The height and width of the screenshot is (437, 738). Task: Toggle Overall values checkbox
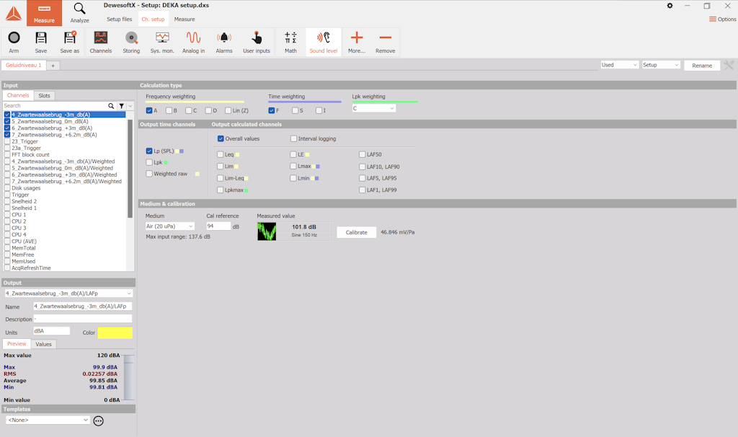(x=221, y=139)
